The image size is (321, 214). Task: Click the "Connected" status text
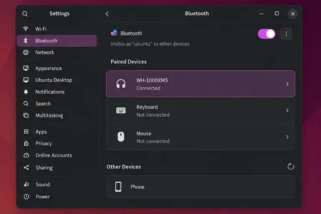click(x=148, y=88)
